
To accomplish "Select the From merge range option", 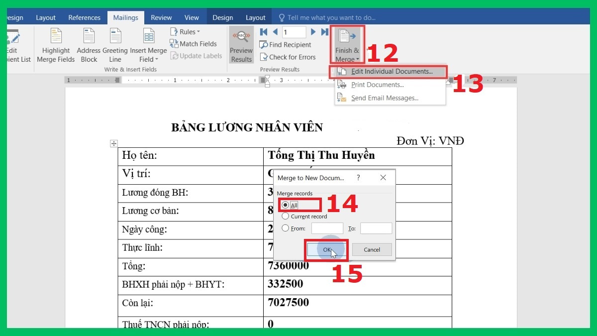I will coord(286,228).
